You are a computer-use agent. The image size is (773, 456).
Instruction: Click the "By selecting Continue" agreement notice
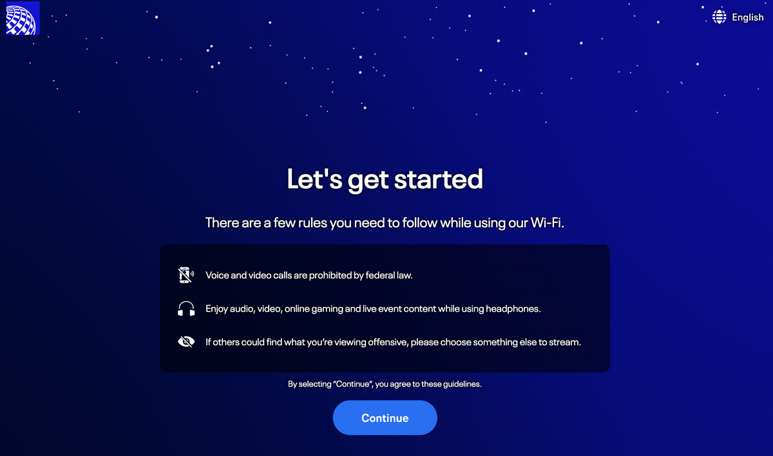[385, 384]
